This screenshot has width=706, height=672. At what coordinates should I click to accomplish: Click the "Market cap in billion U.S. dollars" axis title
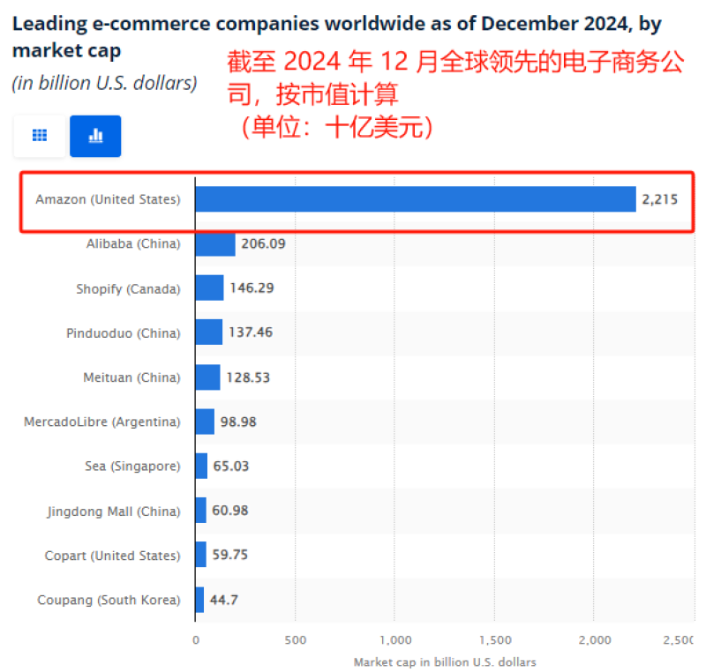coord(445,662)
